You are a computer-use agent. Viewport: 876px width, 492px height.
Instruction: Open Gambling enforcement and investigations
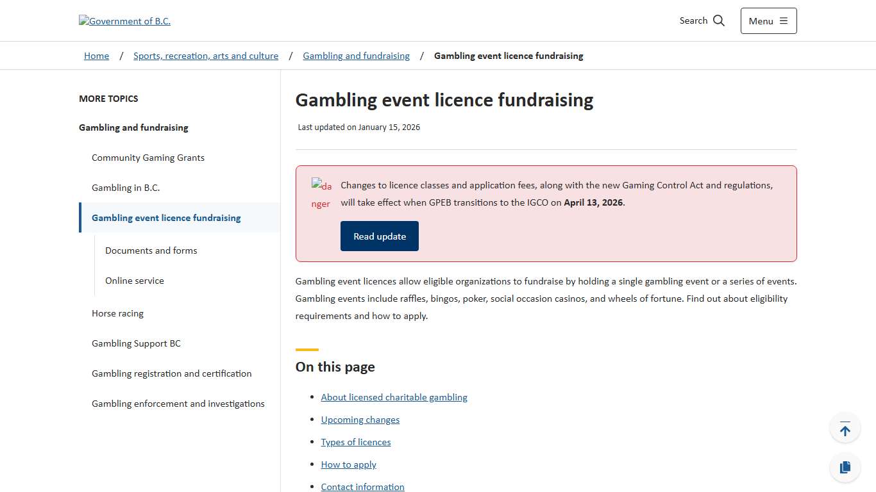[178, 404]
